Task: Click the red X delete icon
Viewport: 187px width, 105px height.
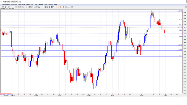Action: pyautogui.click(x=59, y=7)
